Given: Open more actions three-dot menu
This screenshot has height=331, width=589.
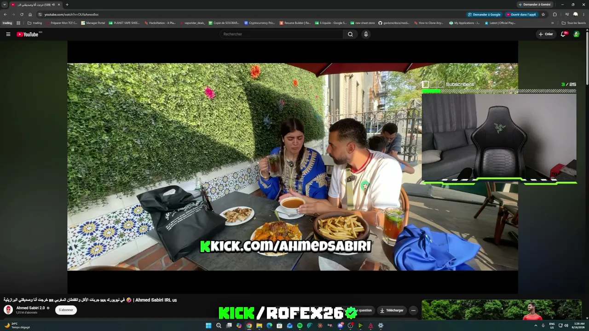Looking at the screenshot, I should pyautogui.click(x=413, y=310).
